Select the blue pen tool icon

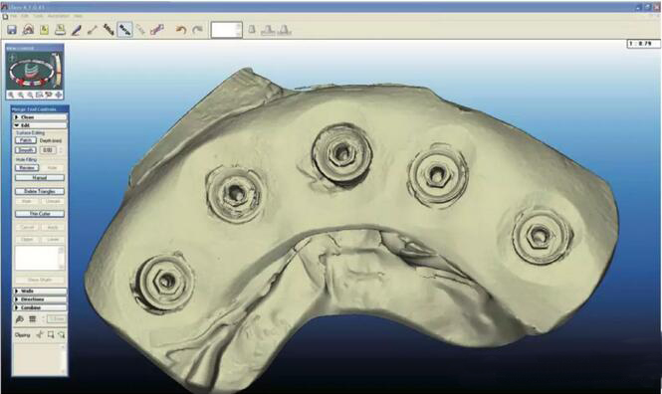pos(76,30)
